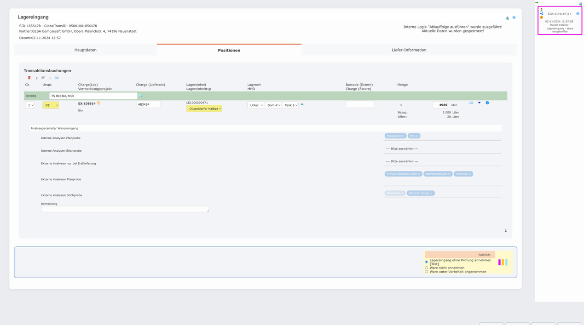
Task: Click the blue info icon in position row
Action: (487, 103)
